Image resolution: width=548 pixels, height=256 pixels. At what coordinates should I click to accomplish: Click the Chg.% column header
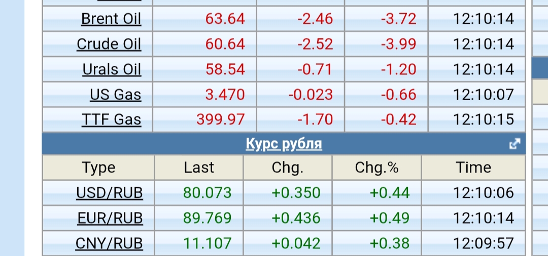tap(376, 167)
